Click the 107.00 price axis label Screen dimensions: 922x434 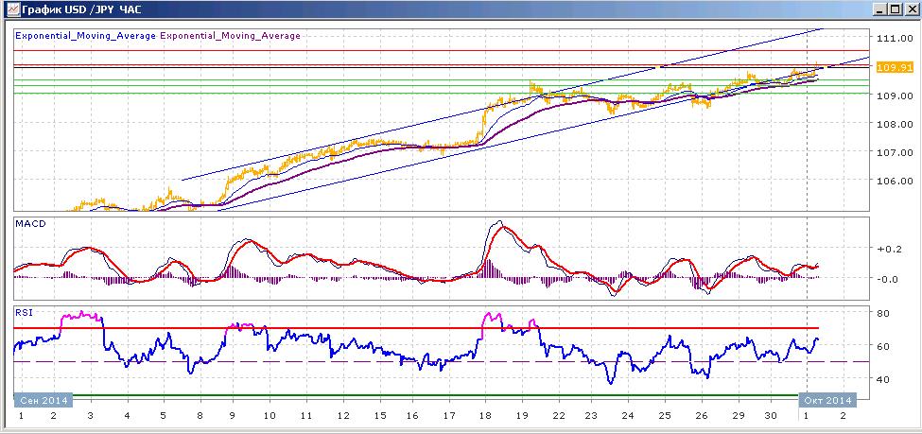(894, 152)
